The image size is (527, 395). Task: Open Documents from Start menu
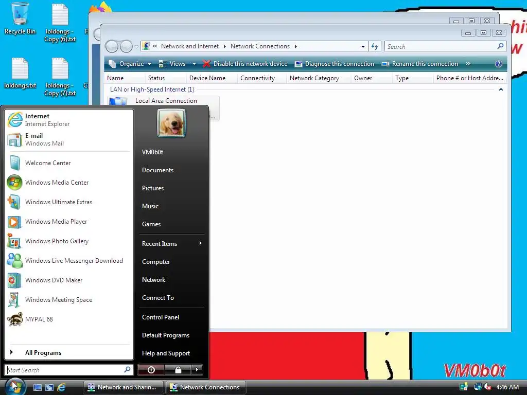(171, 170)
